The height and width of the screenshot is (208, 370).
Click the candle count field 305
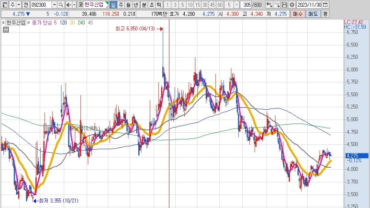pos(247,4)
